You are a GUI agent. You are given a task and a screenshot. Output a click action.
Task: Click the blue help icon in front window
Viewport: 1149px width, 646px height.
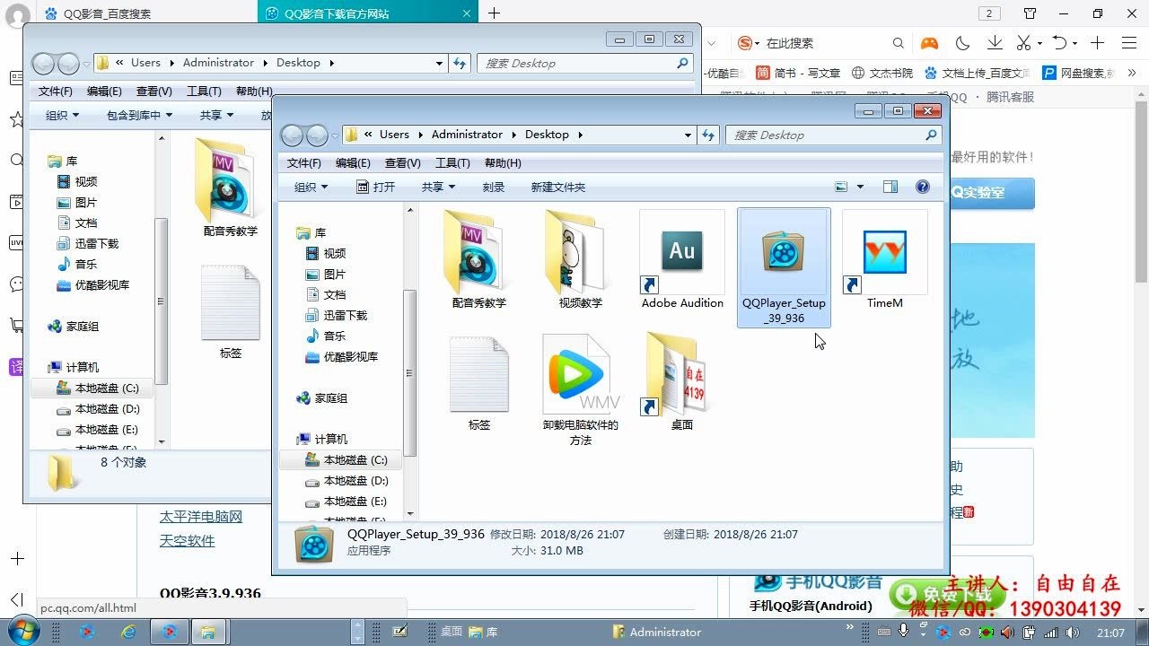click(x=922, y=187)
